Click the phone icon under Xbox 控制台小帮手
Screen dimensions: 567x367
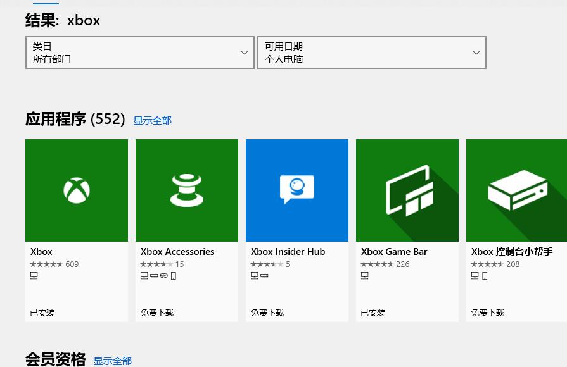coord(485,275)
